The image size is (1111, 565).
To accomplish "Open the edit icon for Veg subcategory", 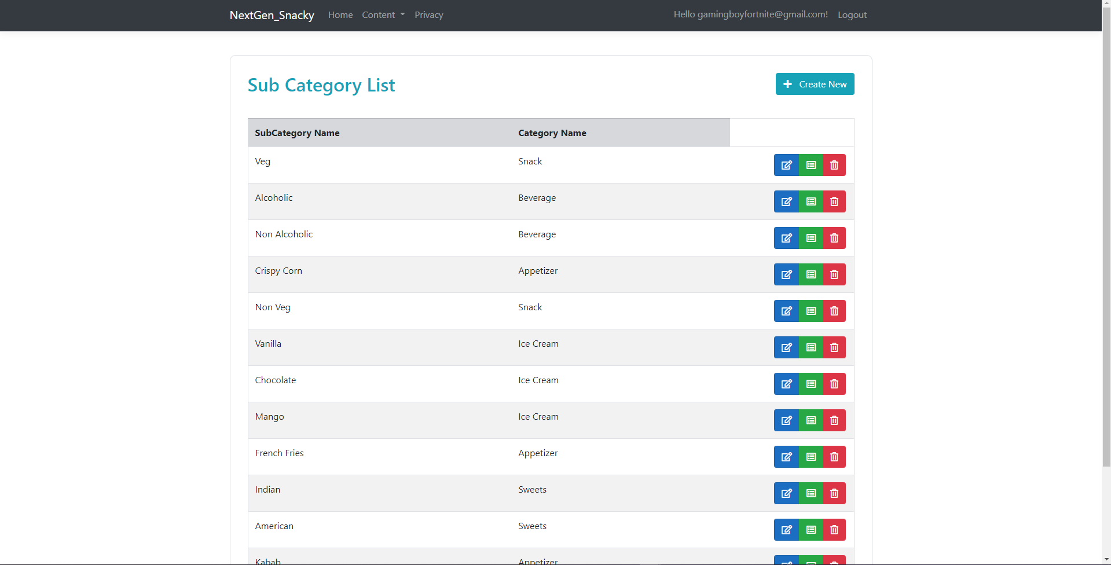I will pyautogui.click(x=786, y=165).
